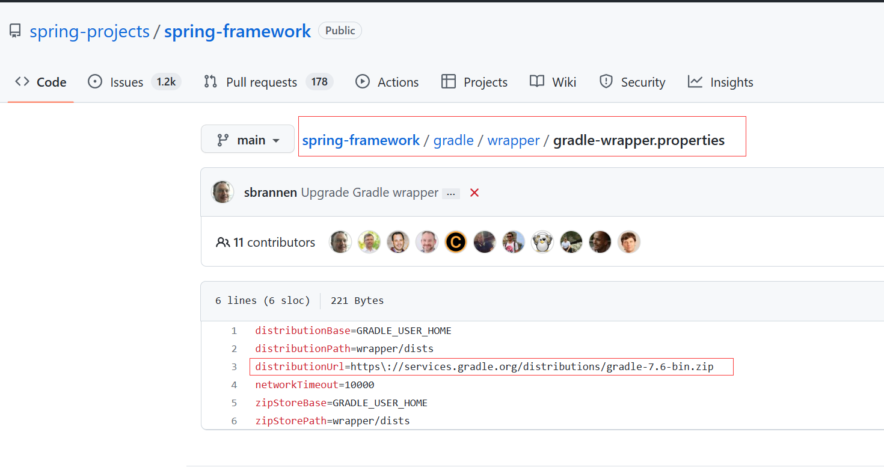Click the distributionPath=wrapper/dists line
The image size is (884, 473).
345,348
